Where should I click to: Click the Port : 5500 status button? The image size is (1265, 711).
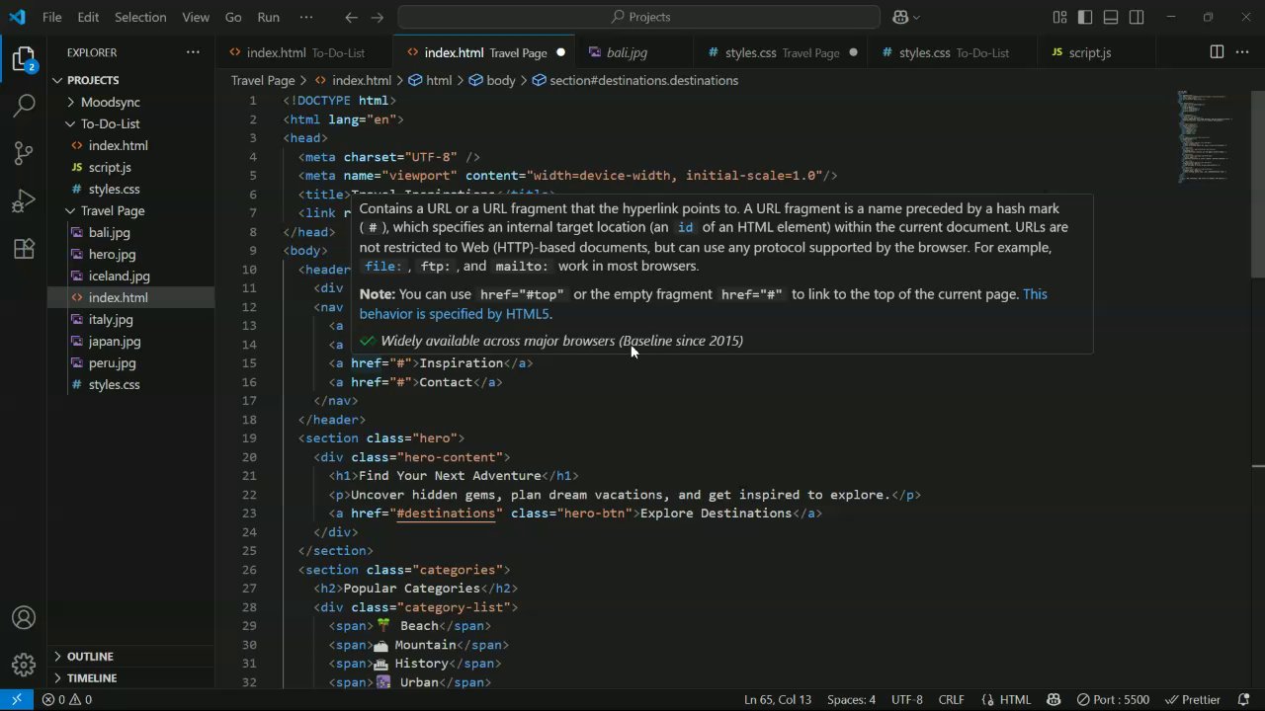pos(1113,699)
